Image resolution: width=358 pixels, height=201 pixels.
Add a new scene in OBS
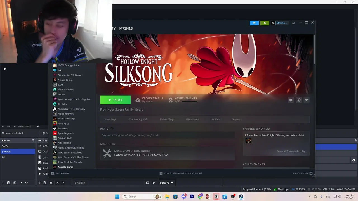coord(3,183)
